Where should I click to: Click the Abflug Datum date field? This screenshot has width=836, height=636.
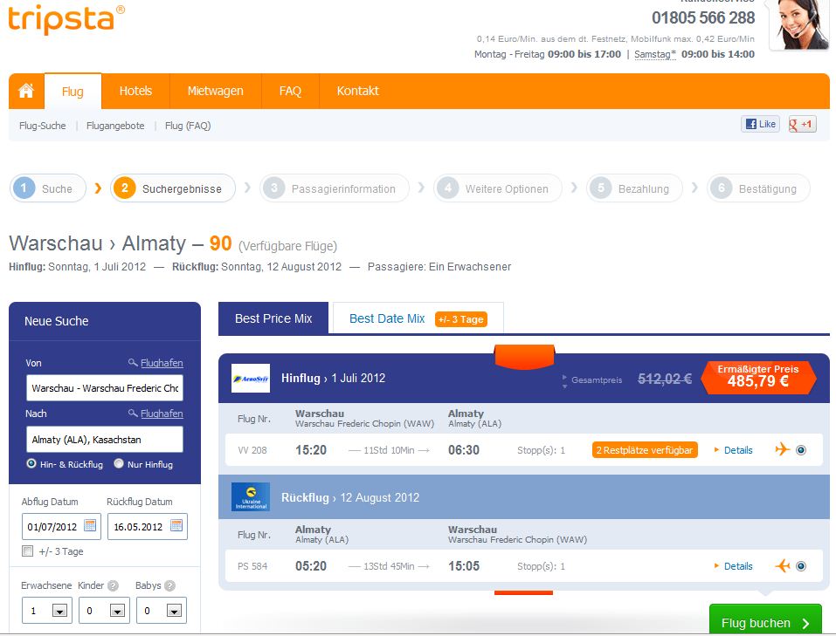point(61,526)
